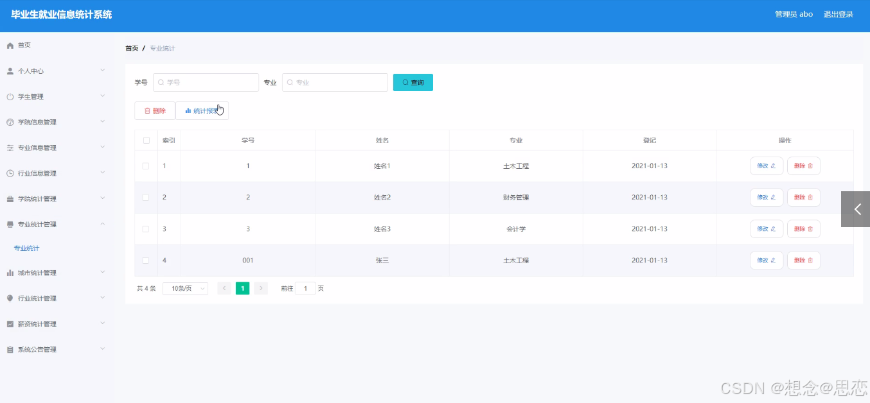
Task: Open 系统公告管理 sidebar menu
Action: click(37, 350)
